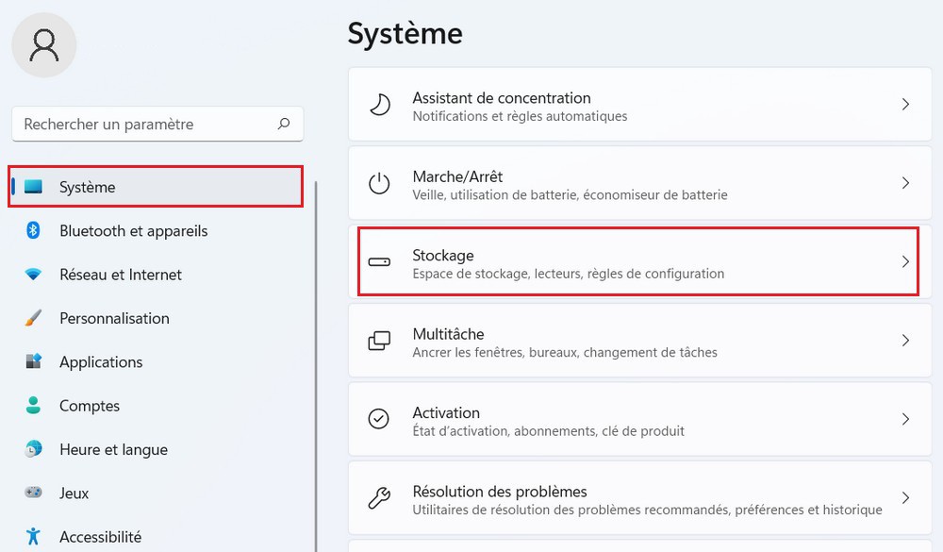Select Comptes in the sidebar
The image size is (943, 552).
(x=90, y=406)
